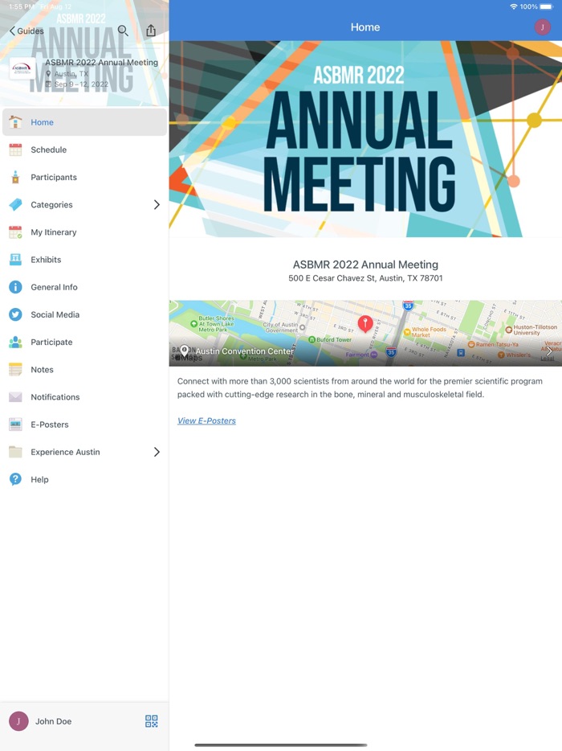Select Experience Austin menu label

(x=66, y=452)
